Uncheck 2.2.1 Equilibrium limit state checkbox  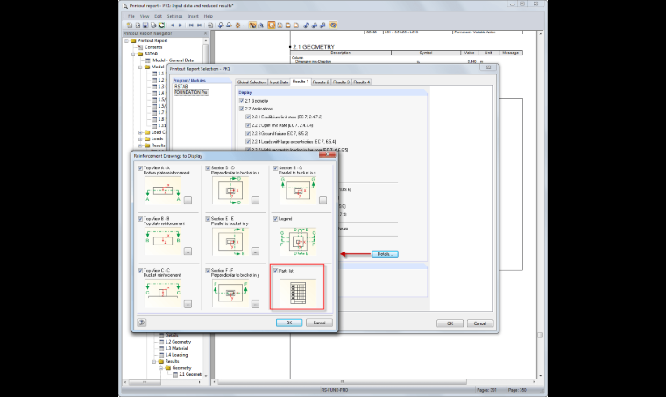coord(248,117)
